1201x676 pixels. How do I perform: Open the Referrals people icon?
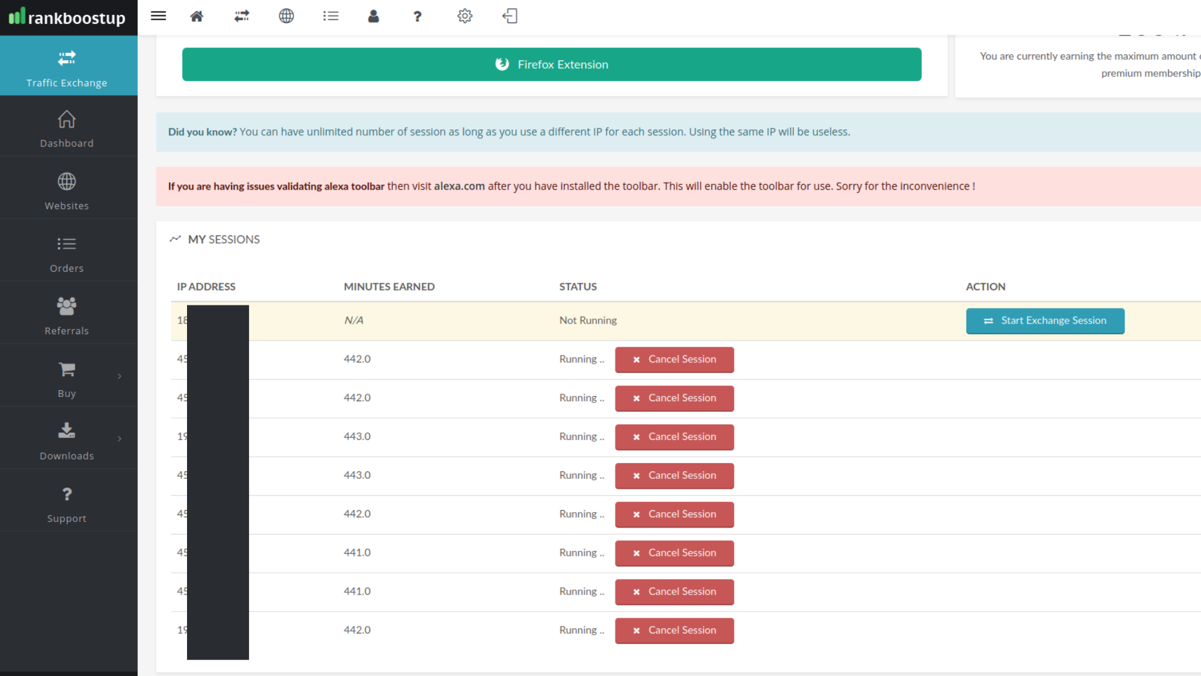click(66, 306)
